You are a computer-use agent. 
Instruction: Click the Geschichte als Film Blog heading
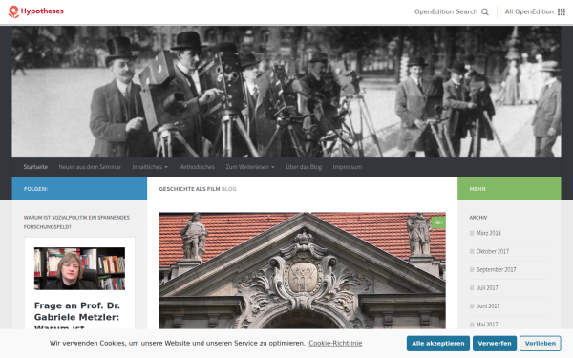point(198,189)
